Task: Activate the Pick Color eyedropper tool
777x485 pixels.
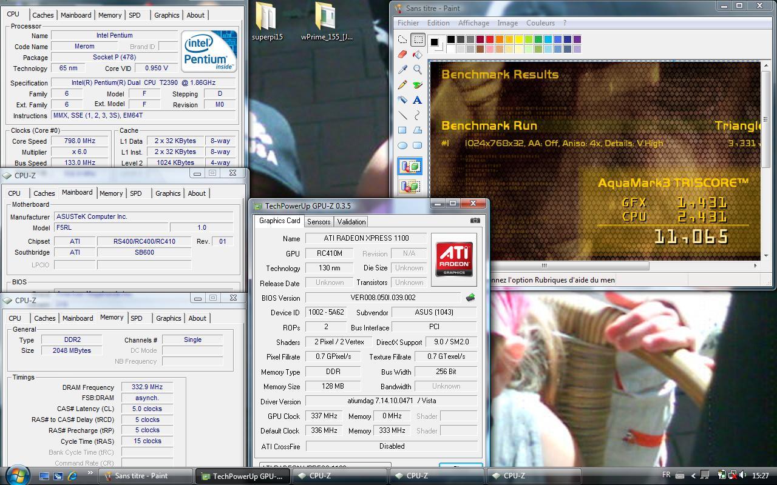Action: 402,70
